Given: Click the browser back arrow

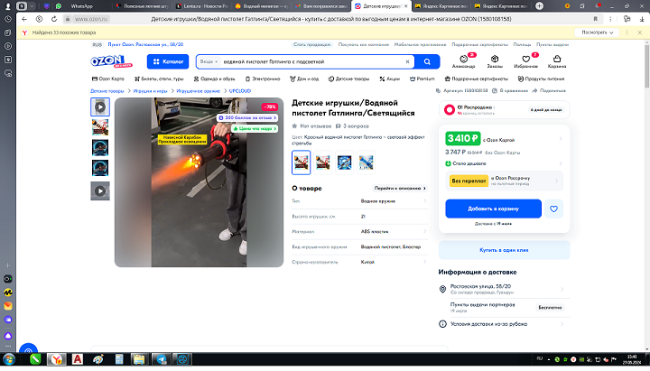Looking at the screenshot, I should pos(24,19).
